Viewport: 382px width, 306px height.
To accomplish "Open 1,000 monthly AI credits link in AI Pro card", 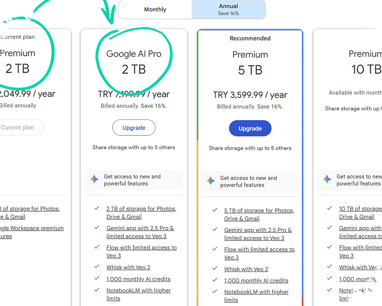I will click(x=138, y=279).
